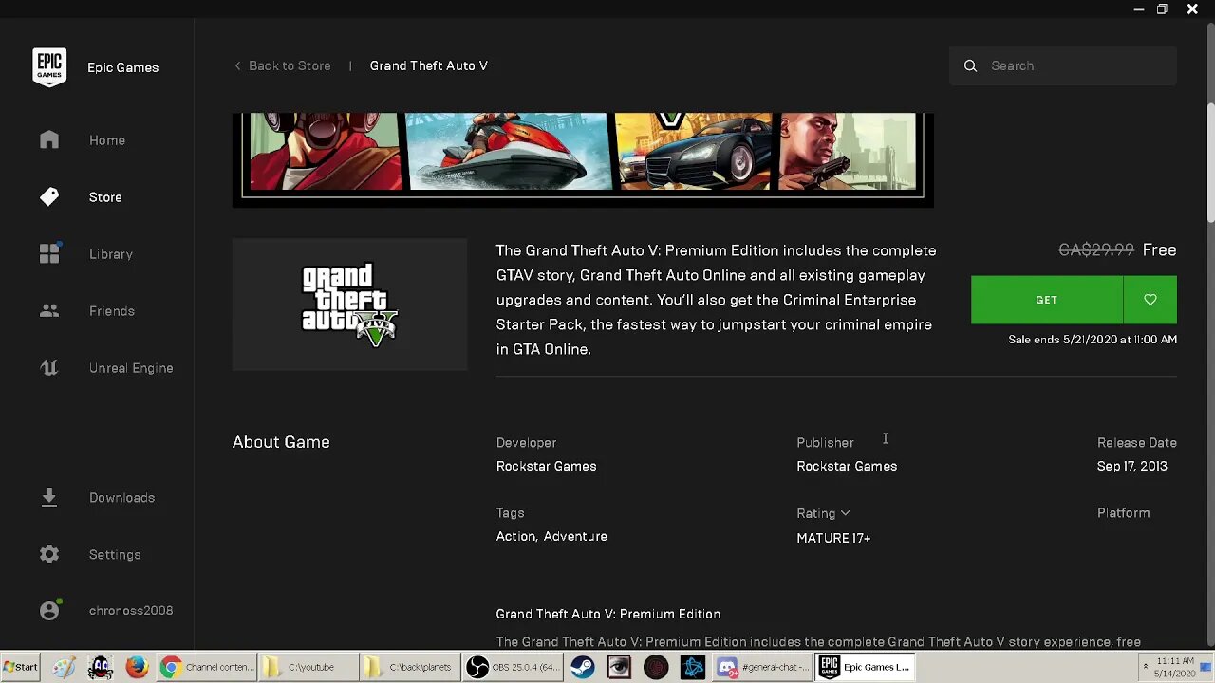Go Back to Store

point(290,65)
